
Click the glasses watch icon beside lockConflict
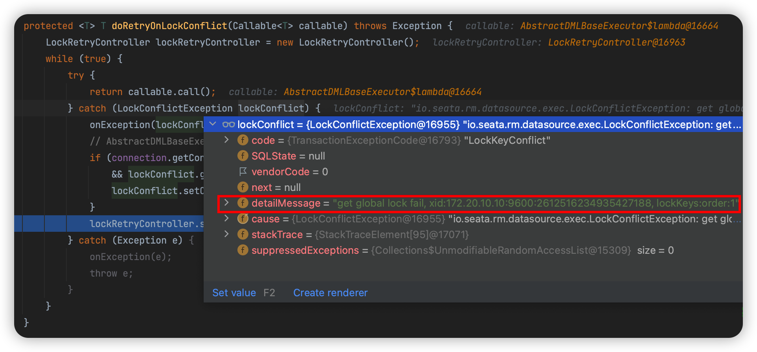tap(228, 125)
